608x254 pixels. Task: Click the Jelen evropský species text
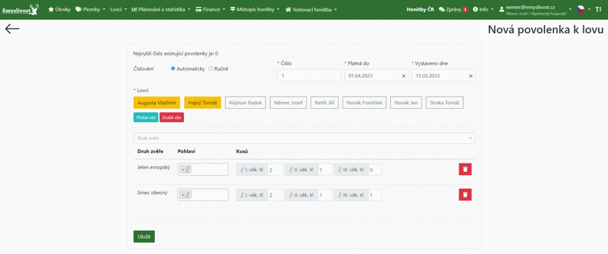coord(154,167)
